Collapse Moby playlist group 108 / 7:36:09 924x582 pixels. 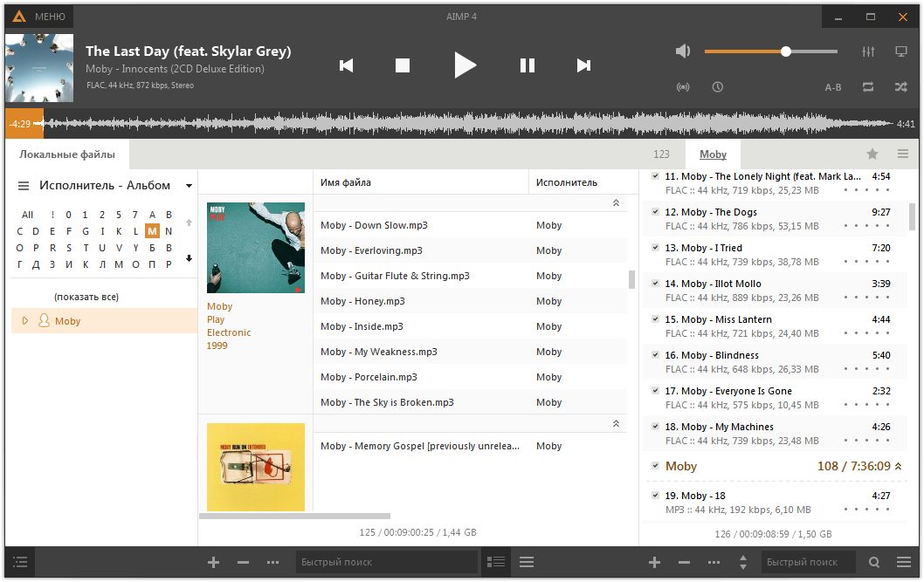point(899,466)
